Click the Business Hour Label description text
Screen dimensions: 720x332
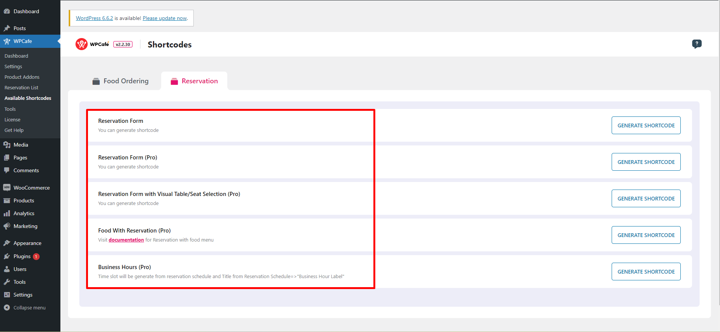(x=221, y=277)
